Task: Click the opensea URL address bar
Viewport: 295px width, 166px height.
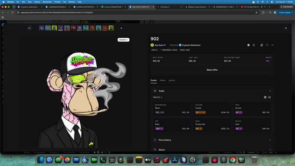Action: pyautogui.click(x=135, y=13)
